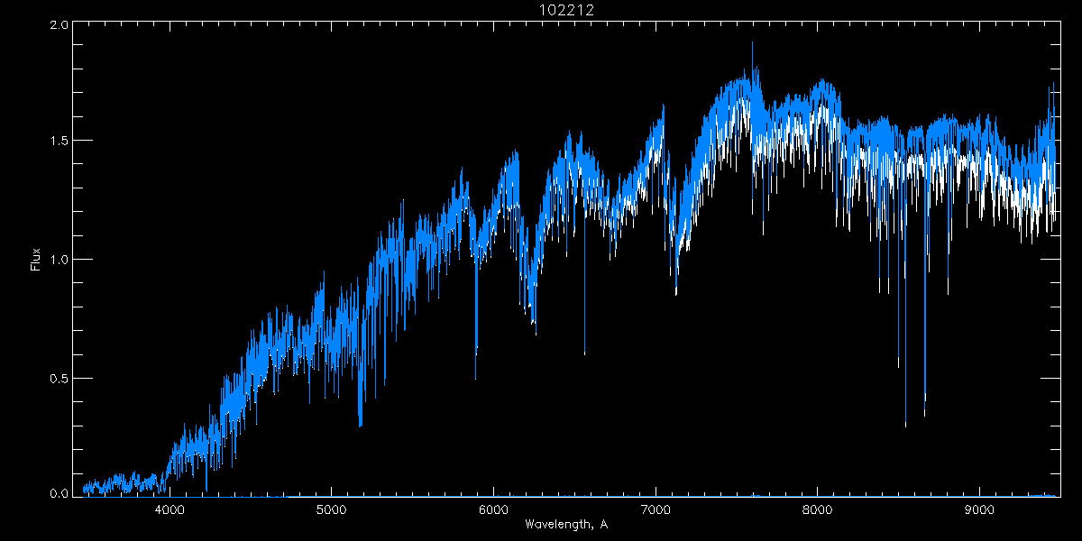Select the 7000 wavelength tick label
The width and height of the screenshot is (1082, 541).
[x=656, y=509]
